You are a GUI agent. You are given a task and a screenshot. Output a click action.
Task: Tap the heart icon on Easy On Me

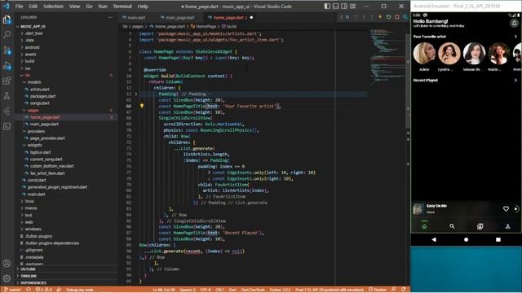506,208
